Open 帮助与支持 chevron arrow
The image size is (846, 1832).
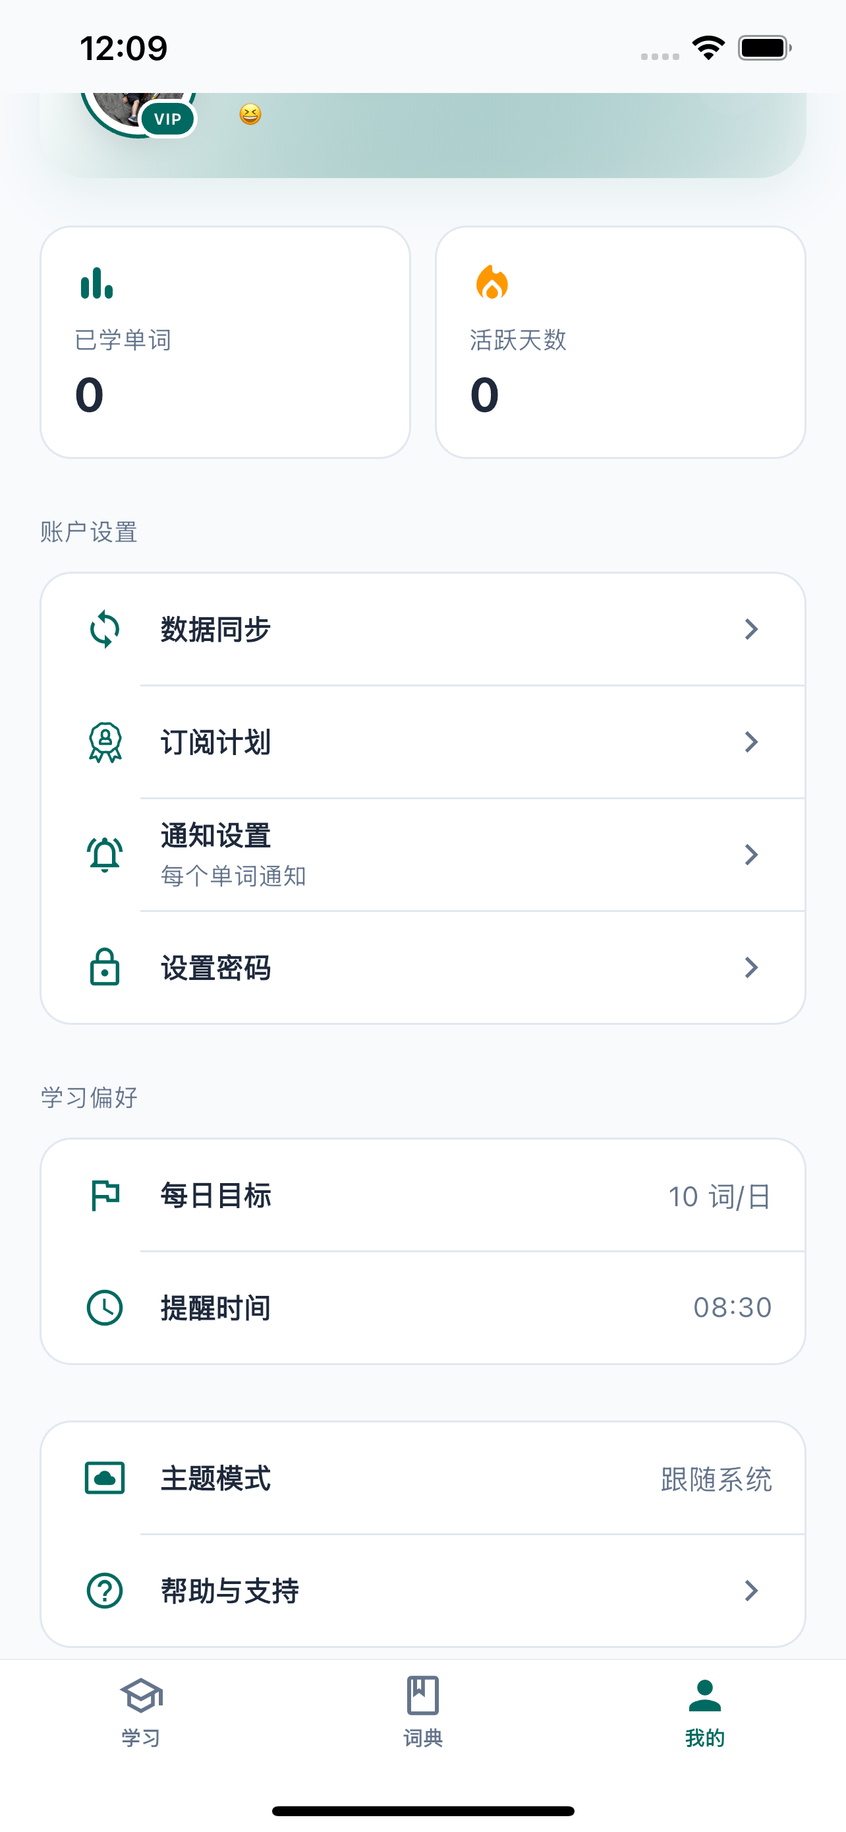[751, 1590]
